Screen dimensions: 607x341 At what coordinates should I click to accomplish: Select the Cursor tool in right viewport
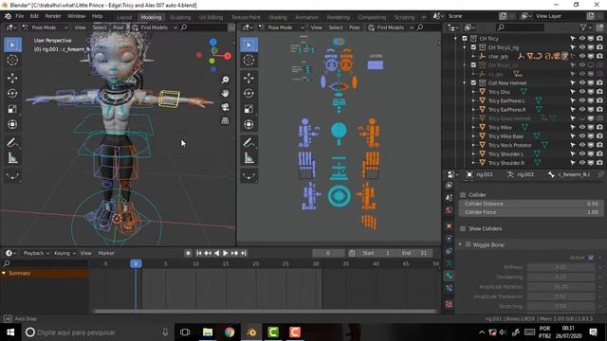point(248,61)
